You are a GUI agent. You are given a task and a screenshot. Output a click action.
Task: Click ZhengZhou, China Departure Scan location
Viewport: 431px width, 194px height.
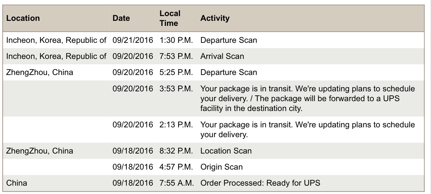click(39, 72)
